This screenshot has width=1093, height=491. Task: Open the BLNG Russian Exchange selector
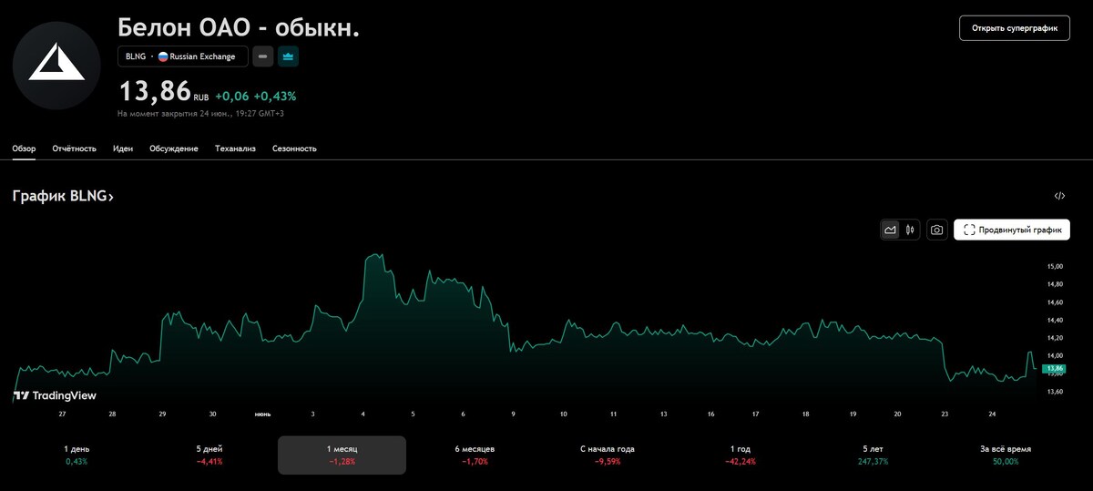[182, 56]
